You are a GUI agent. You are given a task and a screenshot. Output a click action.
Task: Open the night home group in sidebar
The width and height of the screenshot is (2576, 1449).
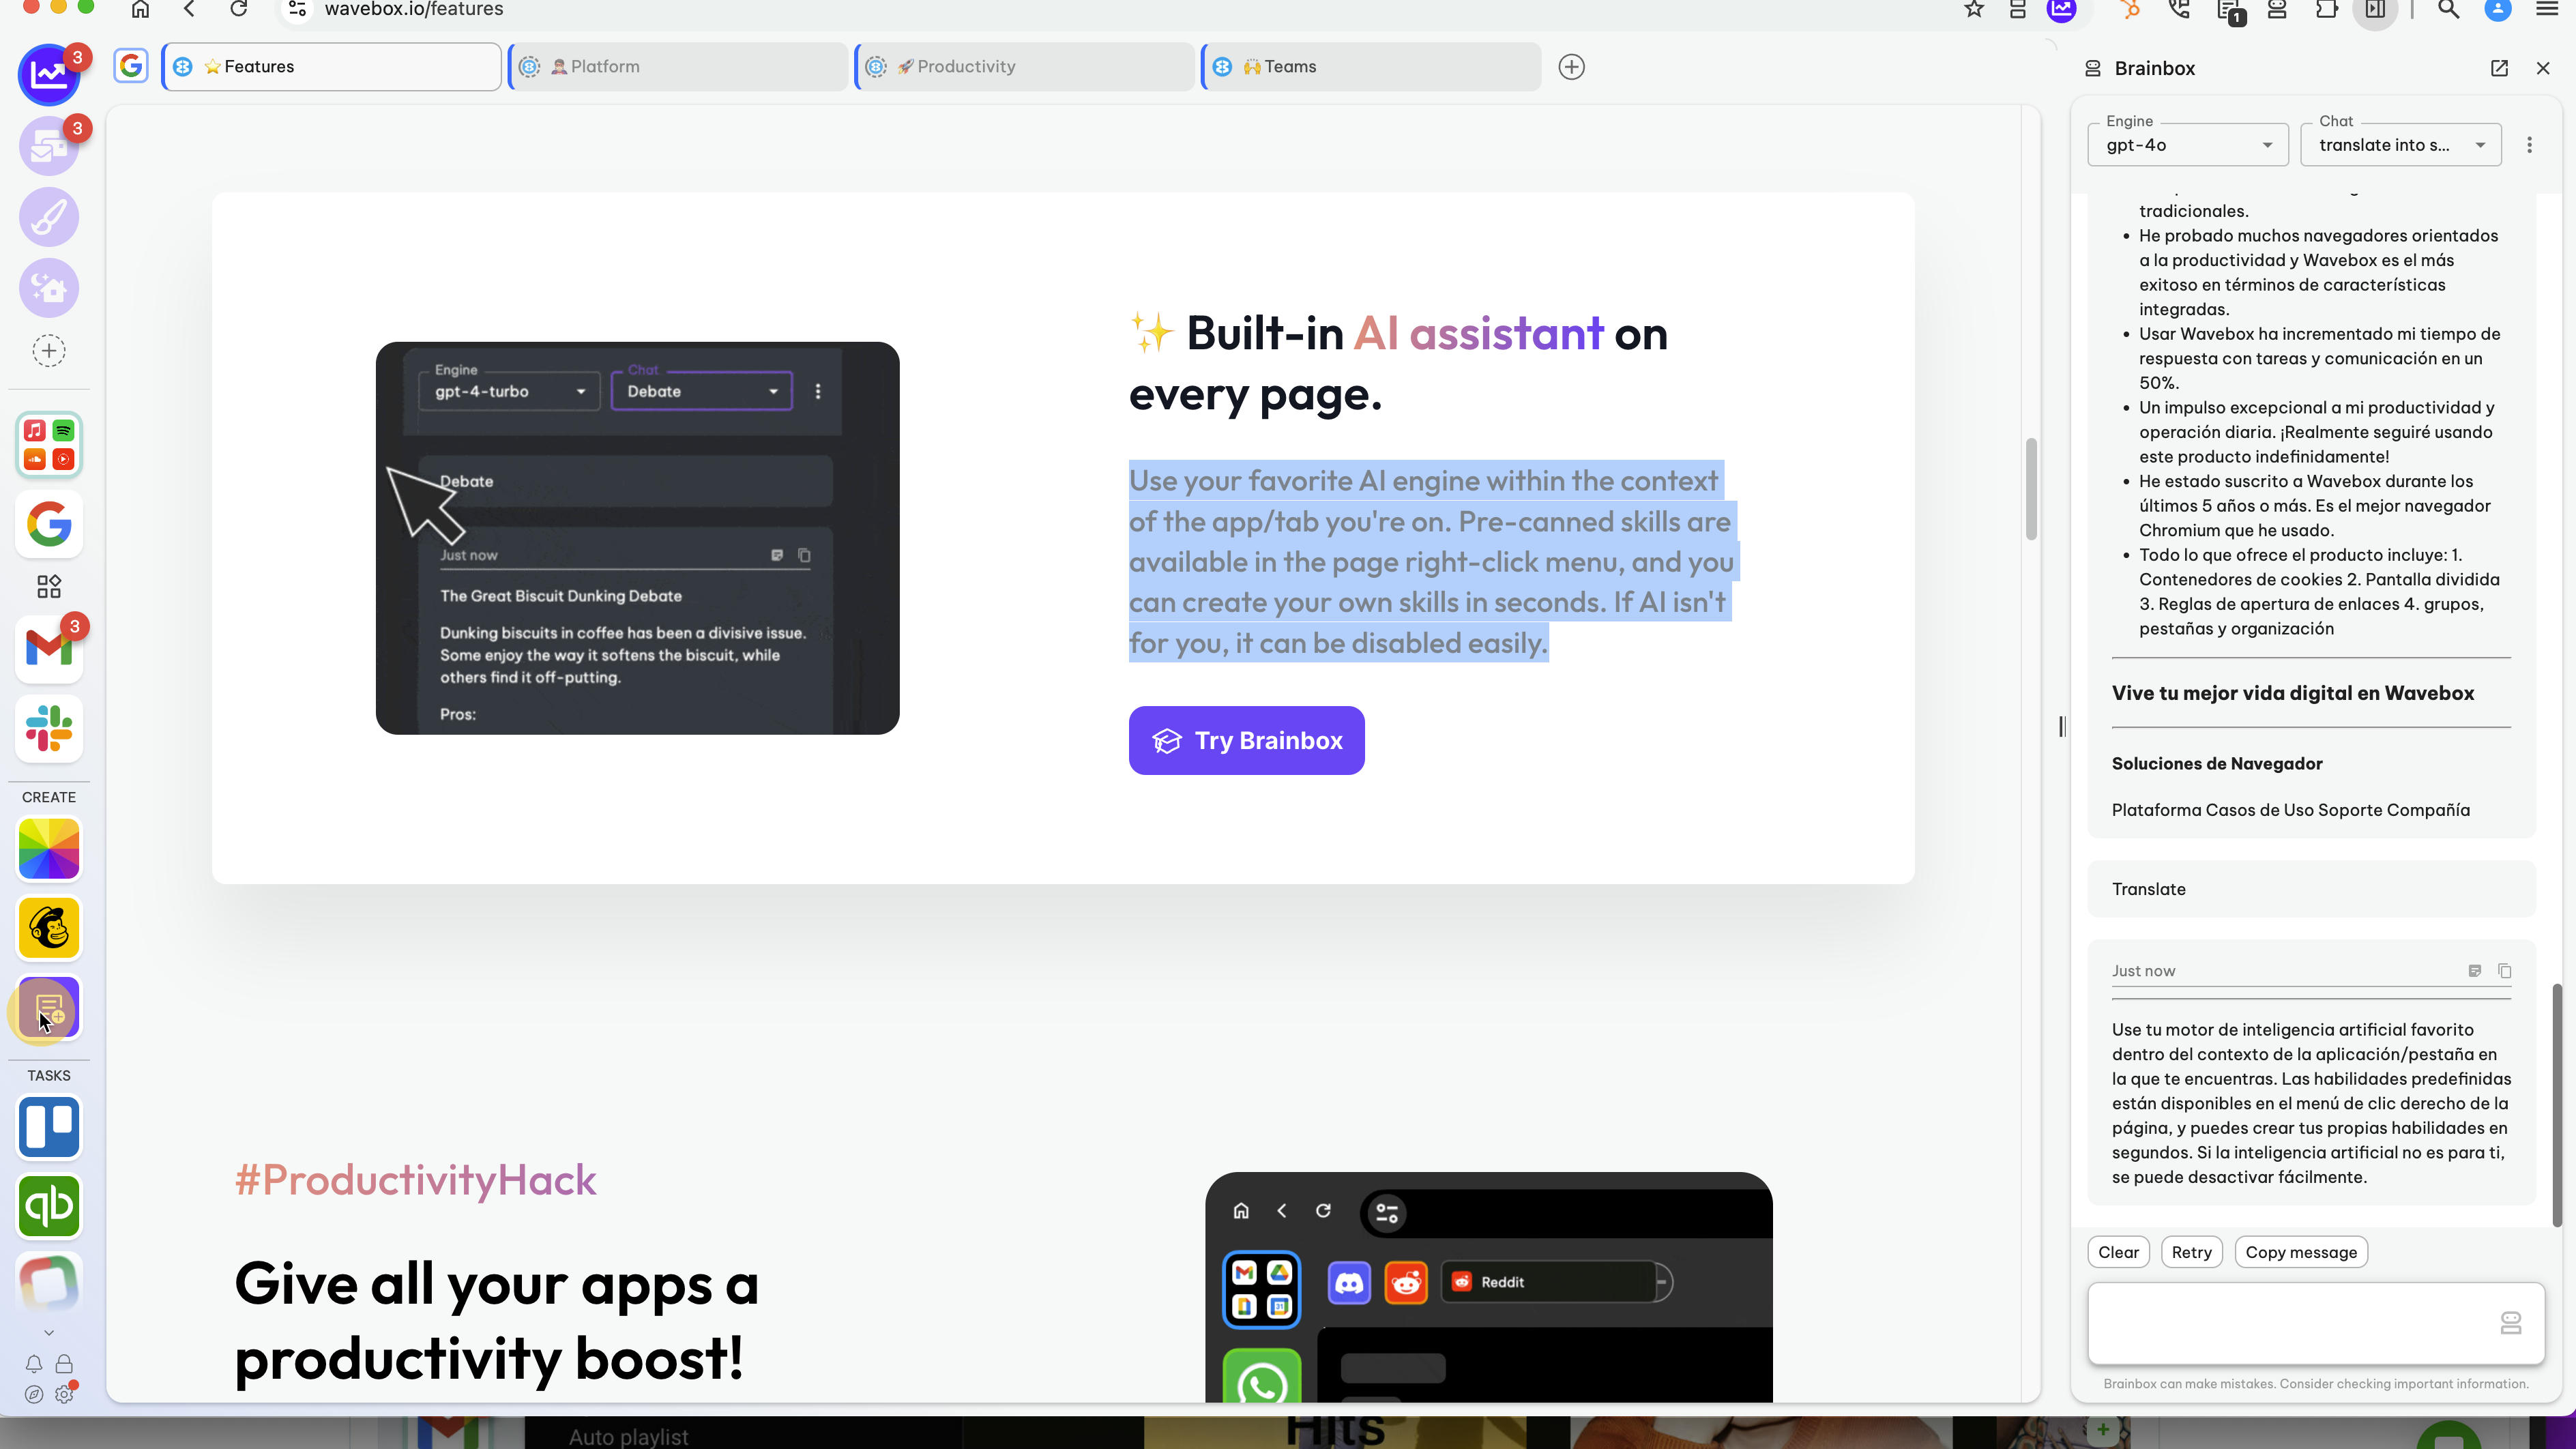click(x=48, y=288)
